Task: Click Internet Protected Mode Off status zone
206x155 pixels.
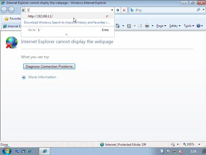Action: pos(123,145)
